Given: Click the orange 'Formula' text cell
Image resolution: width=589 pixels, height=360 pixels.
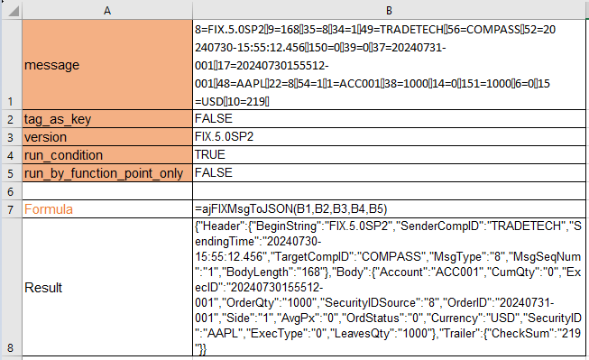Looking at the screenshot, I should 107,209.
